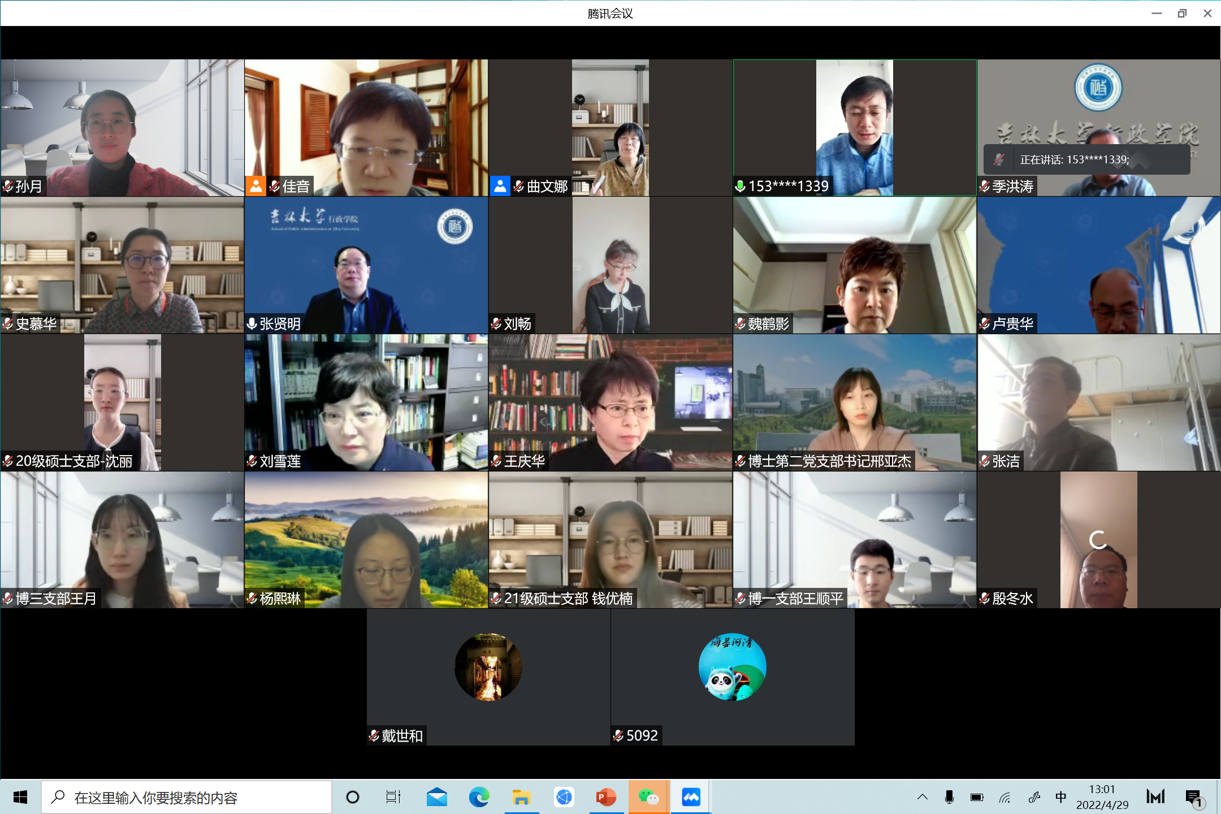
Task: Open File Explorer from taskbar
Action: pyautogui.click(x=521, y=797)
